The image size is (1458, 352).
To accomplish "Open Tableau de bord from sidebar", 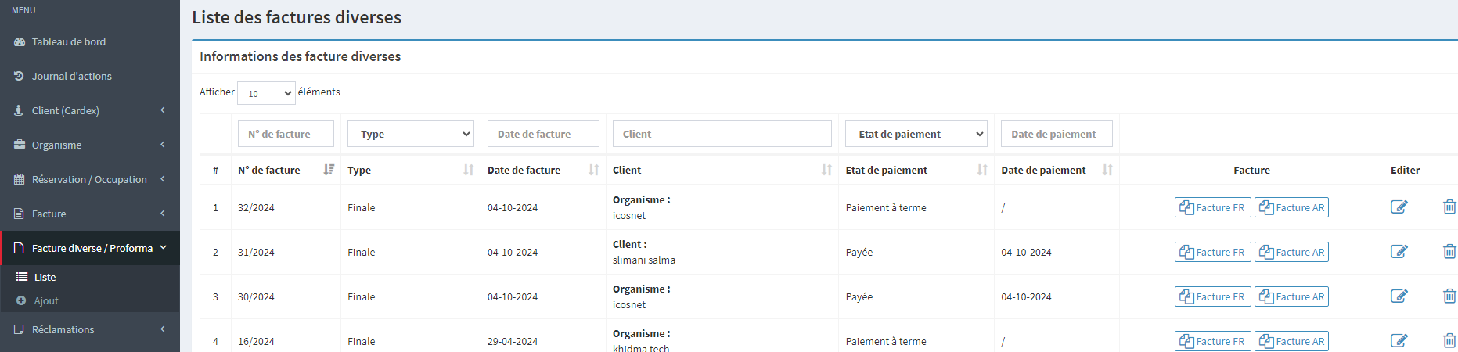I will click(69, 41).
